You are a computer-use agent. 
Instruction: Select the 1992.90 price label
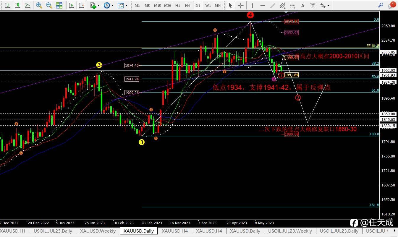click(291, 58)
